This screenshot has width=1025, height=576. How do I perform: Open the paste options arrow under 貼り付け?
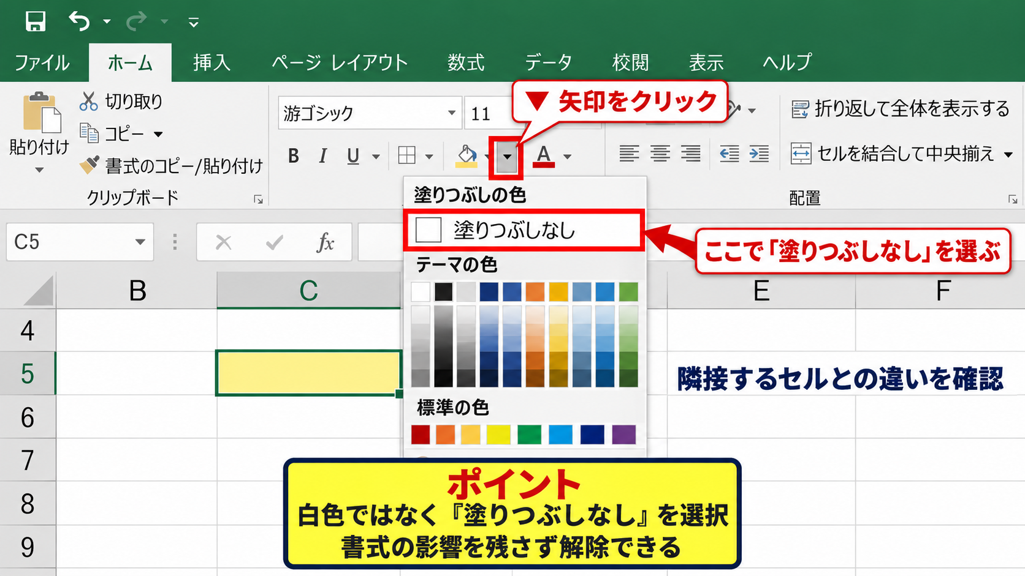point(39,170)
